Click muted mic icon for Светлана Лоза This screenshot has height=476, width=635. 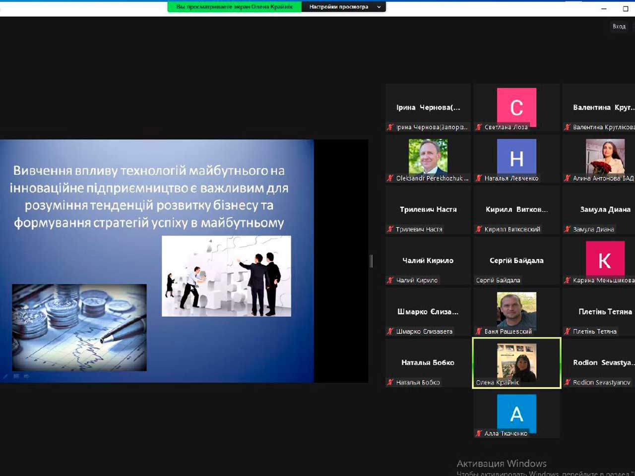(x=479, y=127)
